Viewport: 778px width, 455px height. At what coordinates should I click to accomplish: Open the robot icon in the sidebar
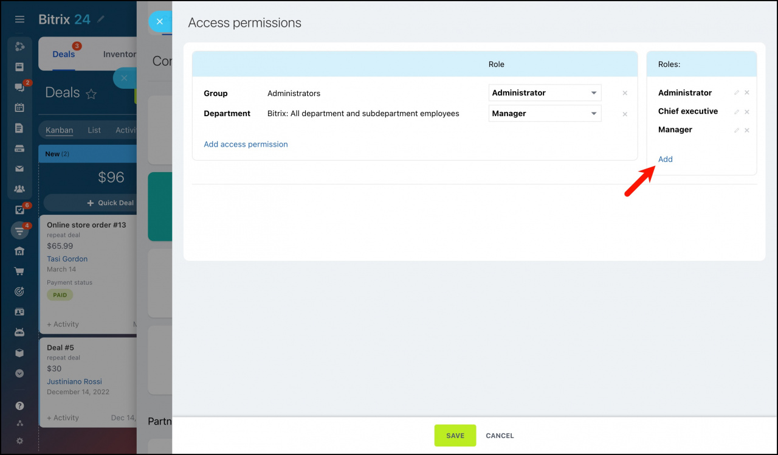click(19, 333)
